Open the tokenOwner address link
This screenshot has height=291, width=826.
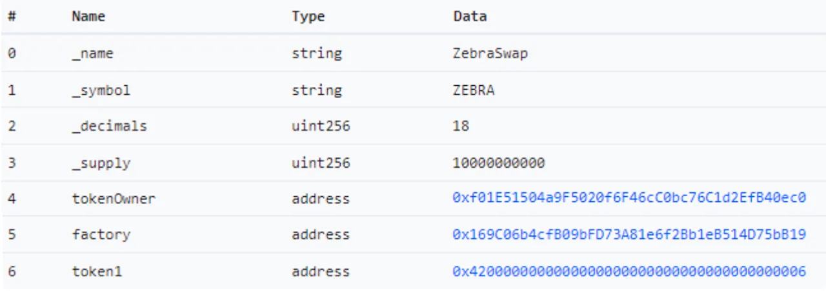tap(629, 199)
